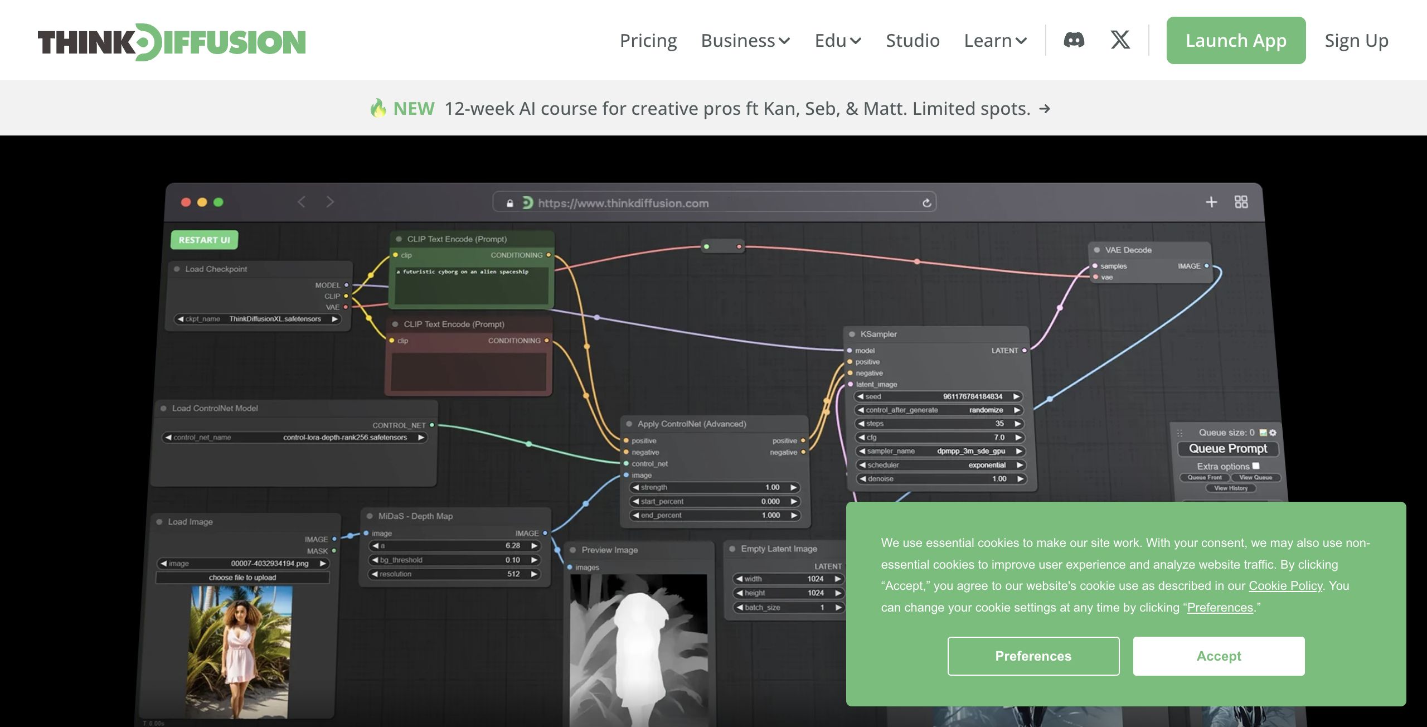Image resolution: width=1427 pixels, height=727 pixels.
Task: Click the Launch App button
Action: [1235, 41]
